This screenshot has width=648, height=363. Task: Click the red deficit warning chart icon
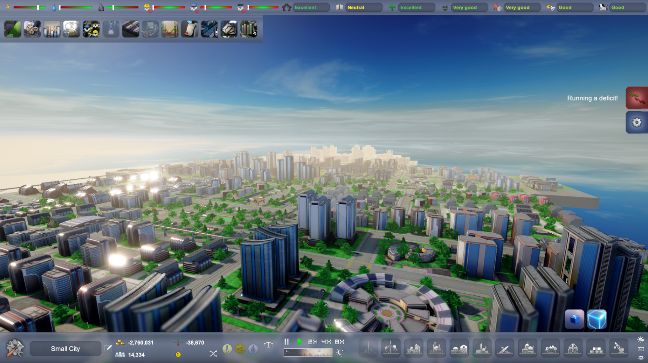click(637, 98)
